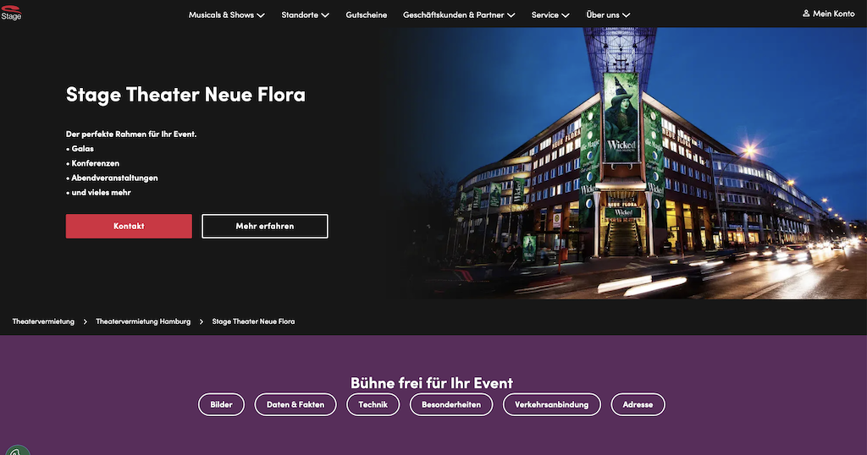Click the Mehr erfahren button
Image resolution: width=867 pixels, height=455 pixels.
pos(265,227)
